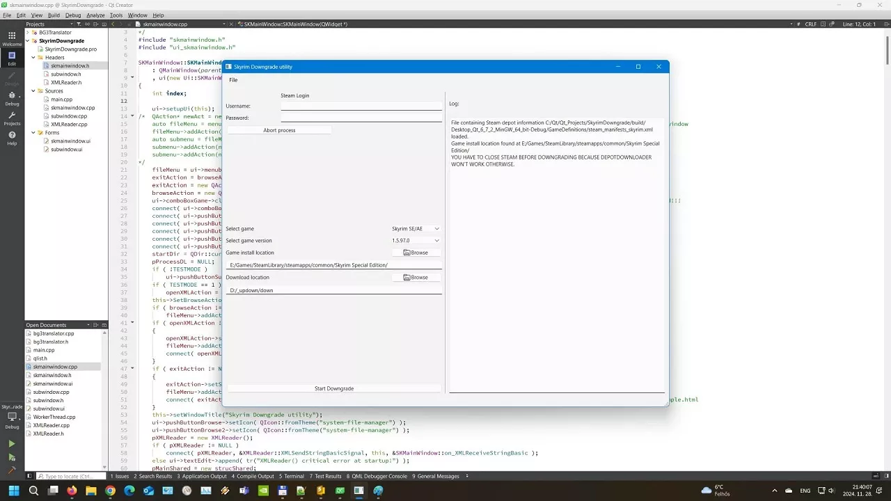Open Windows taskbar Search
Image resolution: width=891 pixels, height=501 pixels.
click(x=33, y=491)
